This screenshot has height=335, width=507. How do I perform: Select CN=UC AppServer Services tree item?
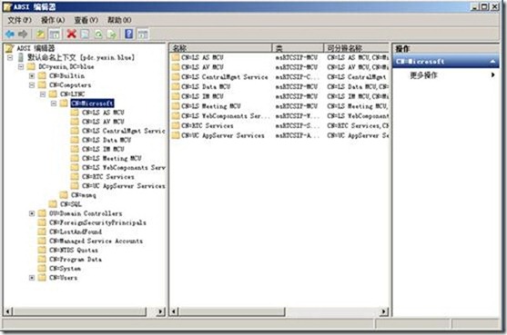pos(123,186)
